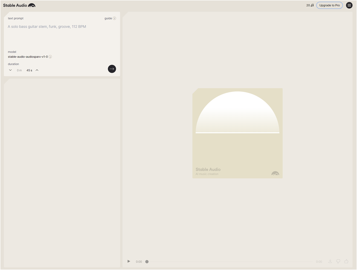357x270 pixels.
Task: Give thumbs up feedback
Action: click(346, 261)
